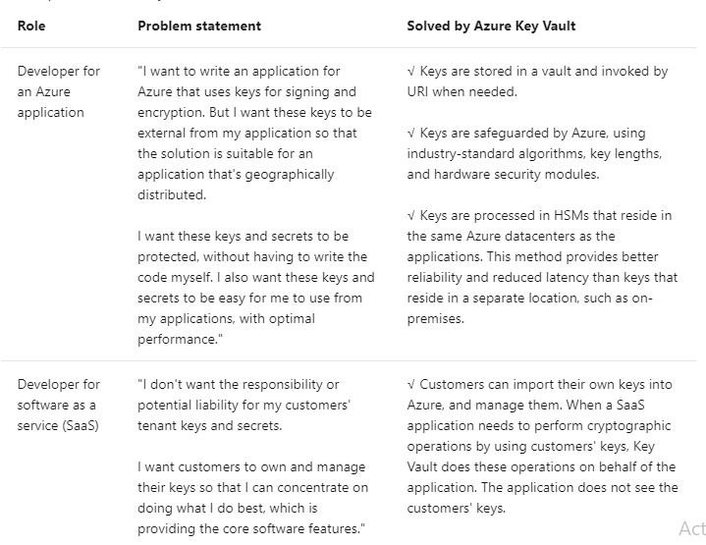Click the checkmark before Keys are processed in HSMs
The height and width of the screenshot is (545, 706).
[x=411, y=215]
